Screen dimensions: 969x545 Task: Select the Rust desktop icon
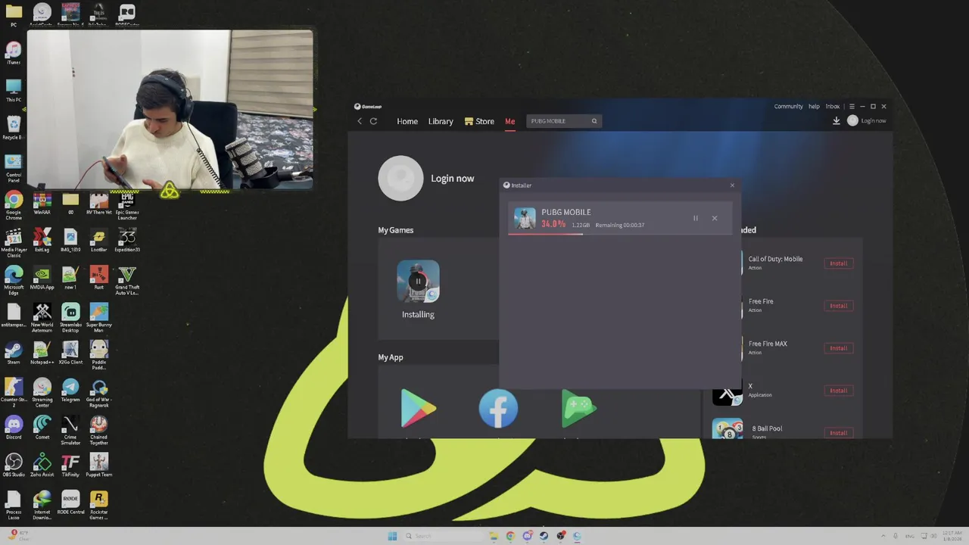pyautogui.click(x=98, y=278)
